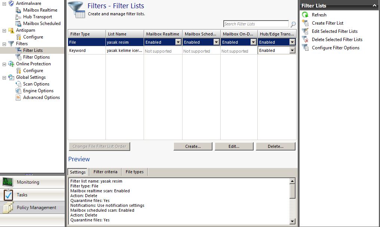Click the Create Filter List icon
The image size is (380, 227).
[x=305, y=23]
